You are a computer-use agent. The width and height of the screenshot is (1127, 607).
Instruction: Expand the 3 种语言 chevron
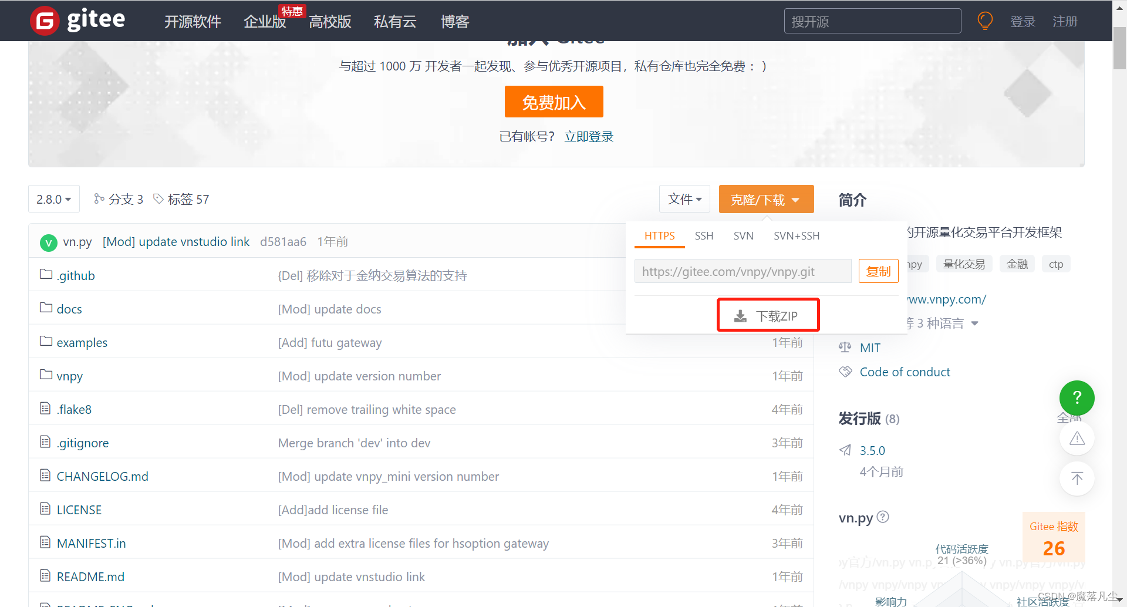pyautogui.click(x=975, y=323)
